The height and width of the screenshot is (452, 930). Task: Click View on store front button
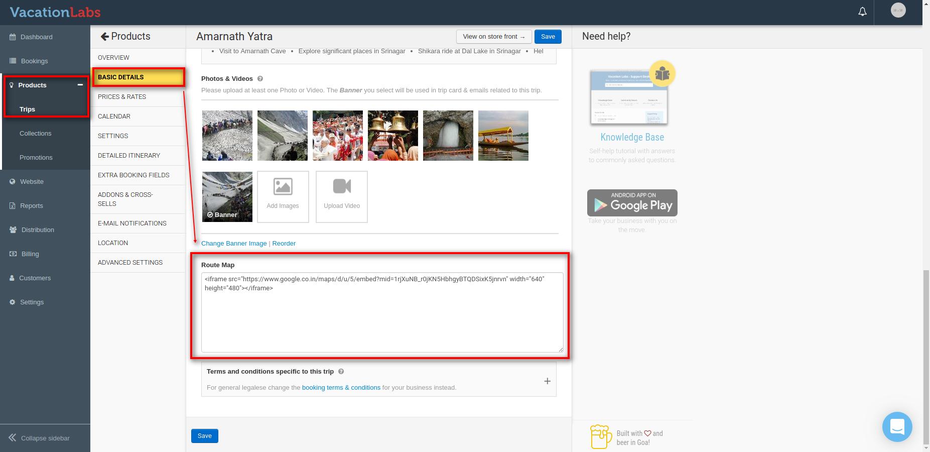pos(493,37)
